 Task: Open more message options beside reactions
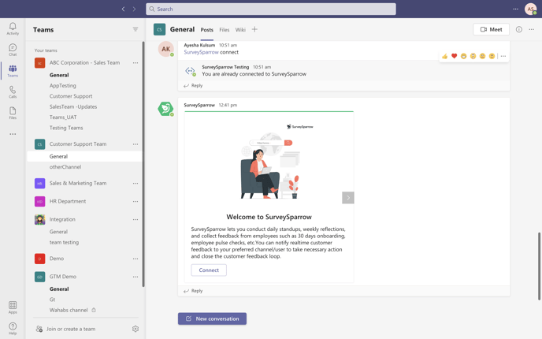click(503, 56)
